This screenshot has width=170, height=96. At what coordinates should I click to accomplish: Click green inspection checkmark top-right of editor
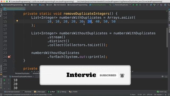(167, 11)
